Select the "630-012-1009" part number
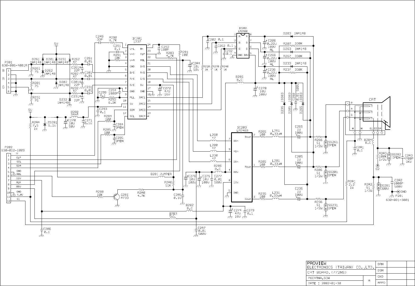Viewport: 415px width, 286px height. (x=13, y=150)
